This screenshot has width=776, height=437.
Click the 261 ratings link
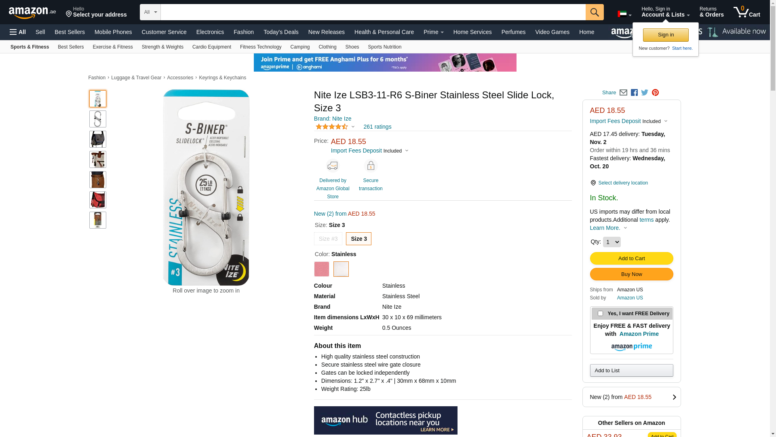[x=377, y=127]
